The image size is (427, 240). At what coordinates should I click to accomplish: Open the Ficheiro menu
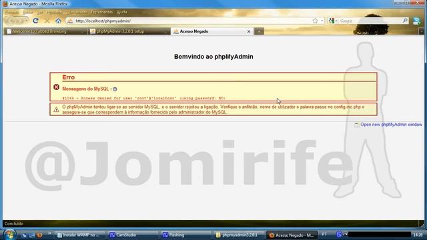(12, 12)
